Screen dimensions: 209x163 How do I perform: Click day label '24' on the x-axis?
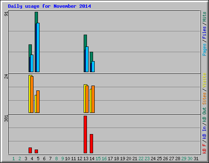tap(153, 159)
